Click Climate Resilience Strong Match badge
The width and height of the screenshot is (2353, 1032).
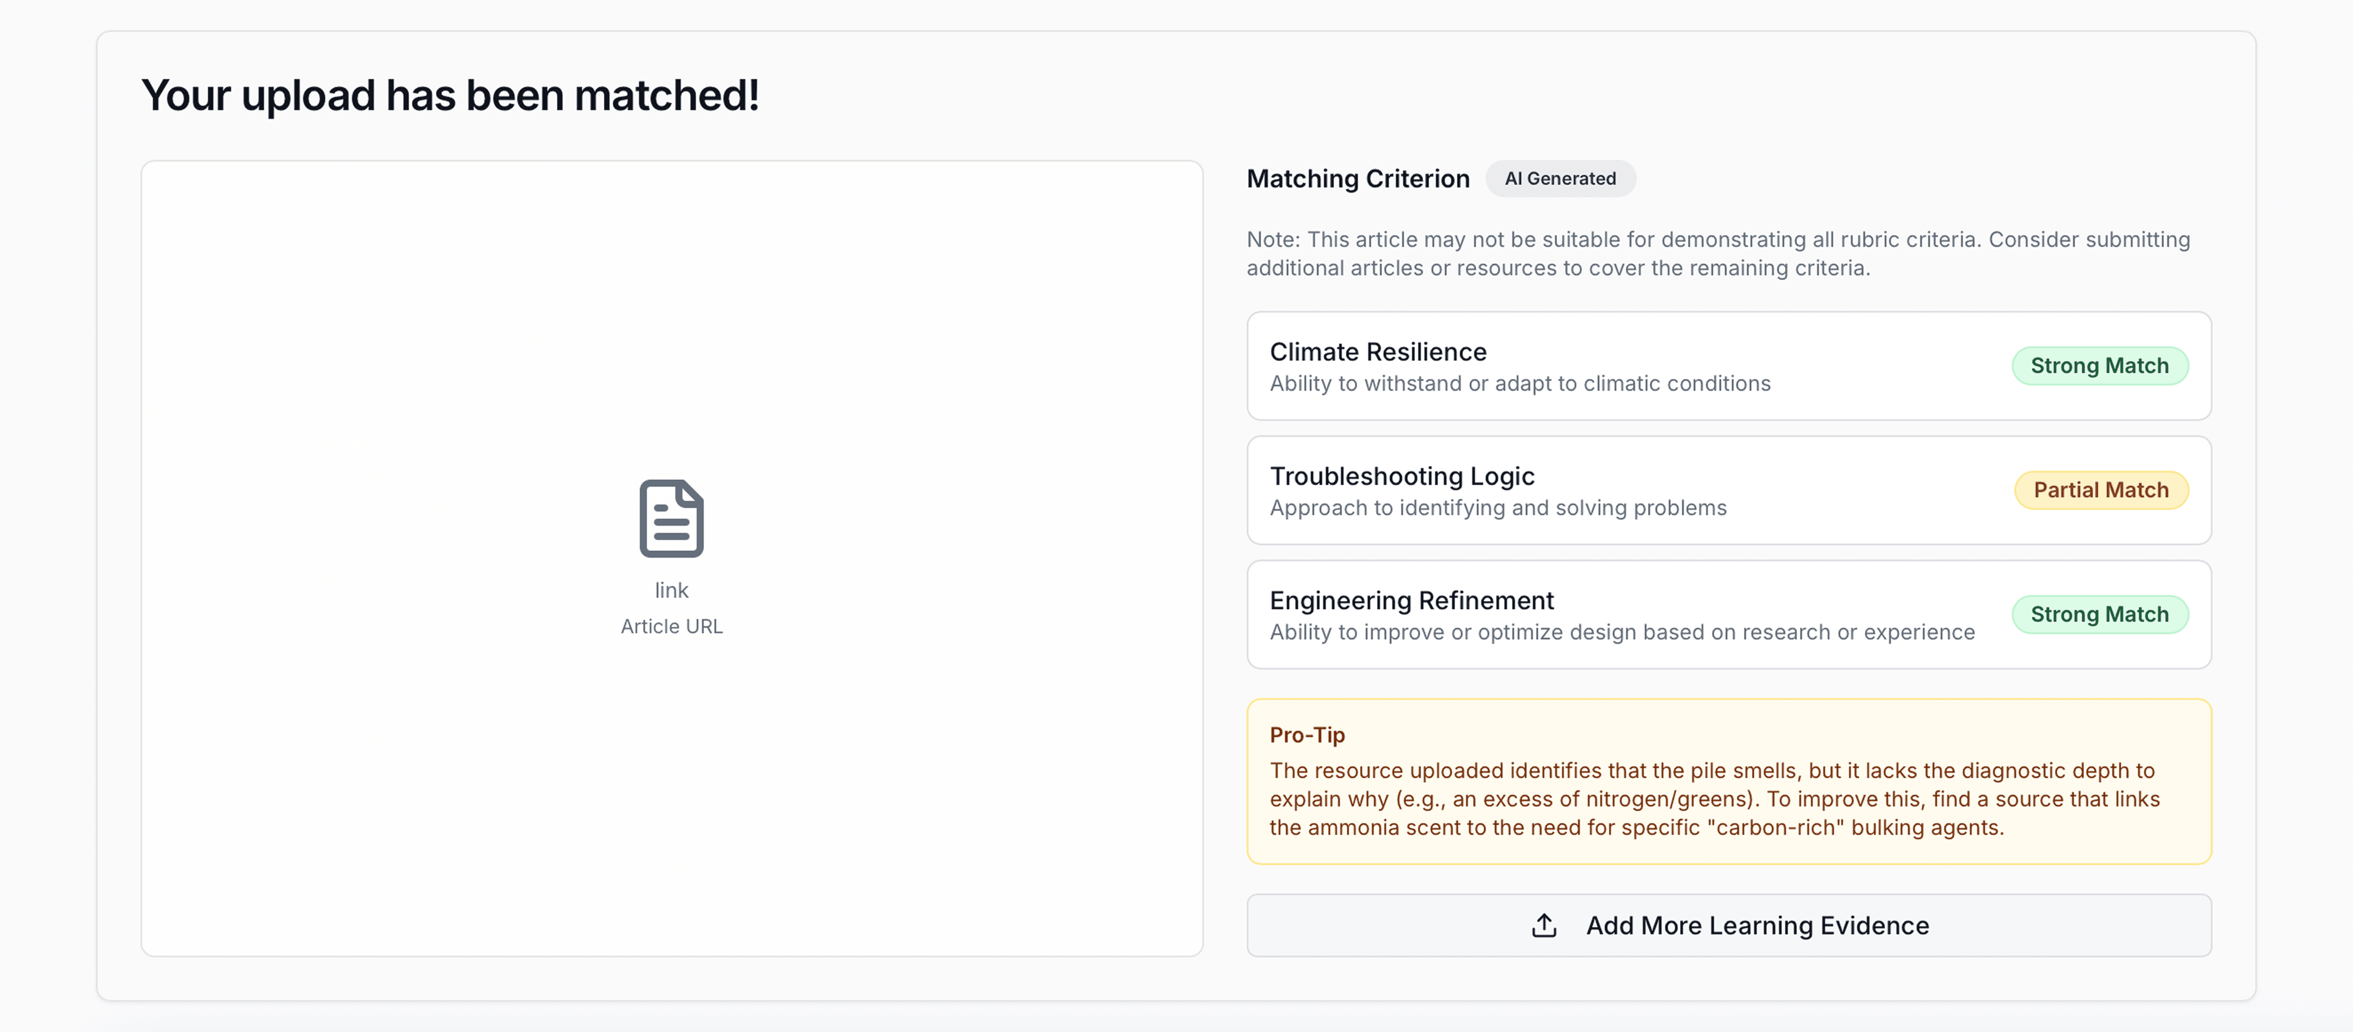point(2099,365)
